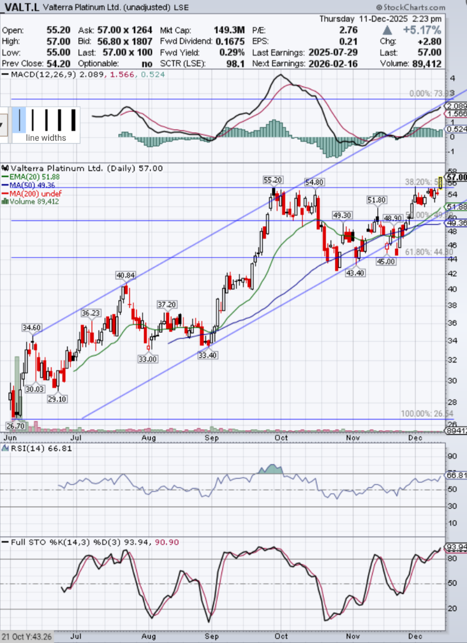Click the Valterra Platinum Ltd. (unadjusted) title

coord(107,8)
